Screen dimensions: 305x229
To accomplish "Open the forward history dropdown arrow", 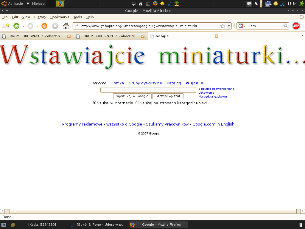I will point(37,26).
